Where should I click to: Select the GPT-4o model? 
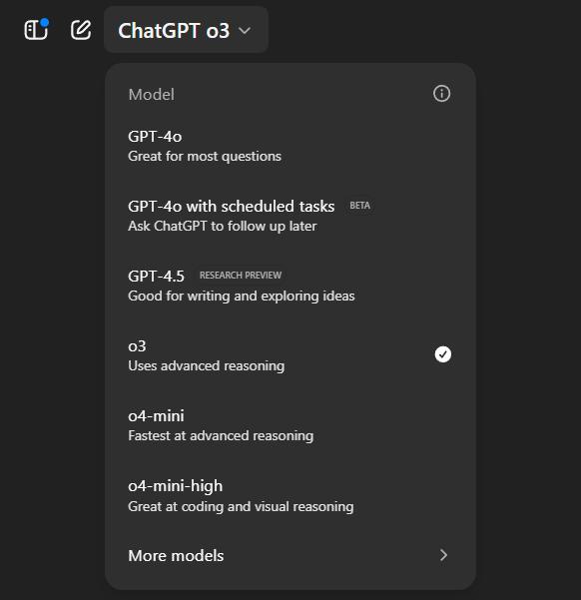point(290,146)
